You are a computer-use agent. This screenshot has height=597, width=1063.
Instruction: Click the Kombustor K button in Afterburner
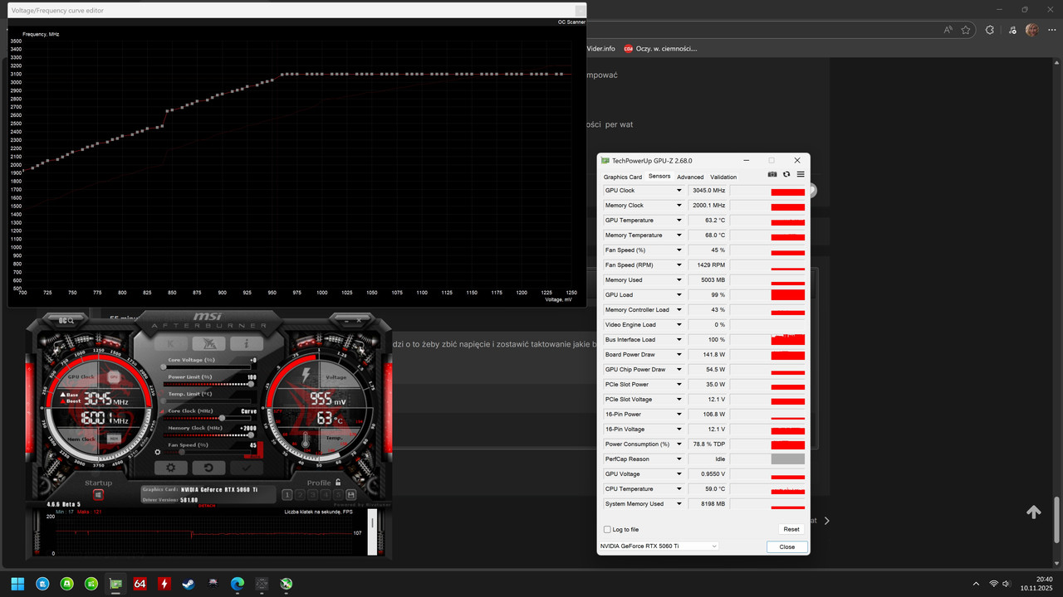(x=170, y=343)
